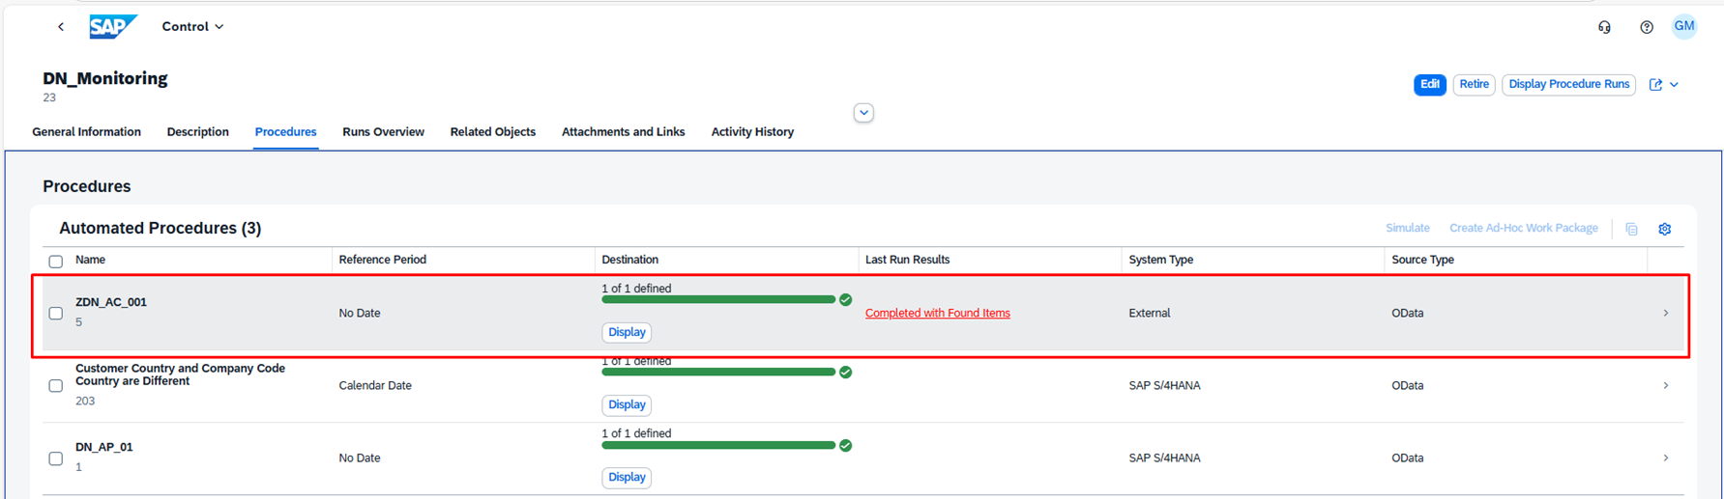Viewport: 1724px width, 499px height.
Task: Click the Last Run Results column header
Action: [x=907, y=260]
